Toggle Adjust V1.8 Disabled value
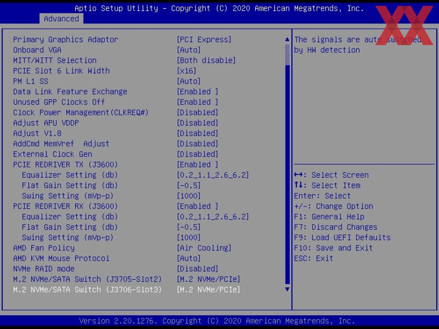This screenshot has height=329, width=439. pyautogui.click(x=197, y=133)
